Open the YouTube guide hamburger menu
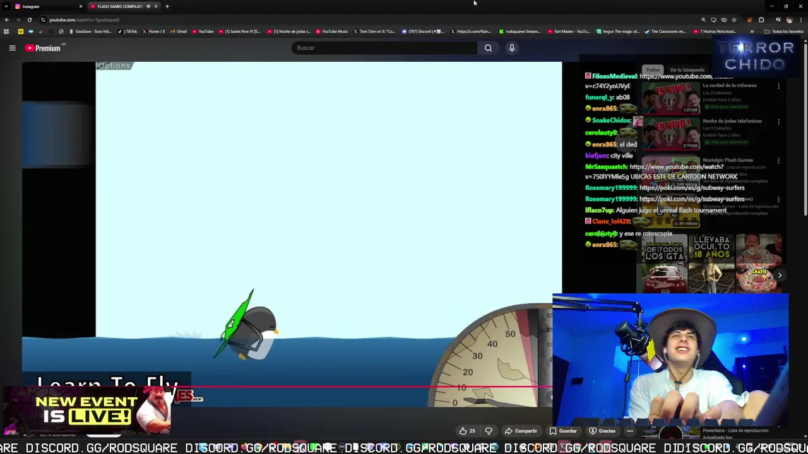The image size is (808, 454). 12,48
